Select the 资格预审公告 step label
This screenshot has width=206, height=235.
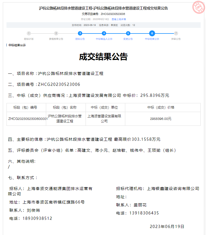click(x=56, y=39)
